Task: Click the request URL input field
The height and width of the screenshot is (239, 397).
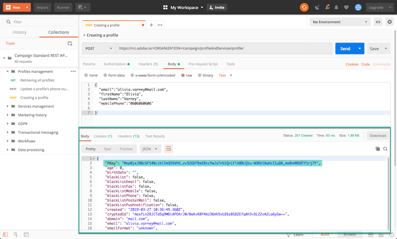Action: pos(224,48)
